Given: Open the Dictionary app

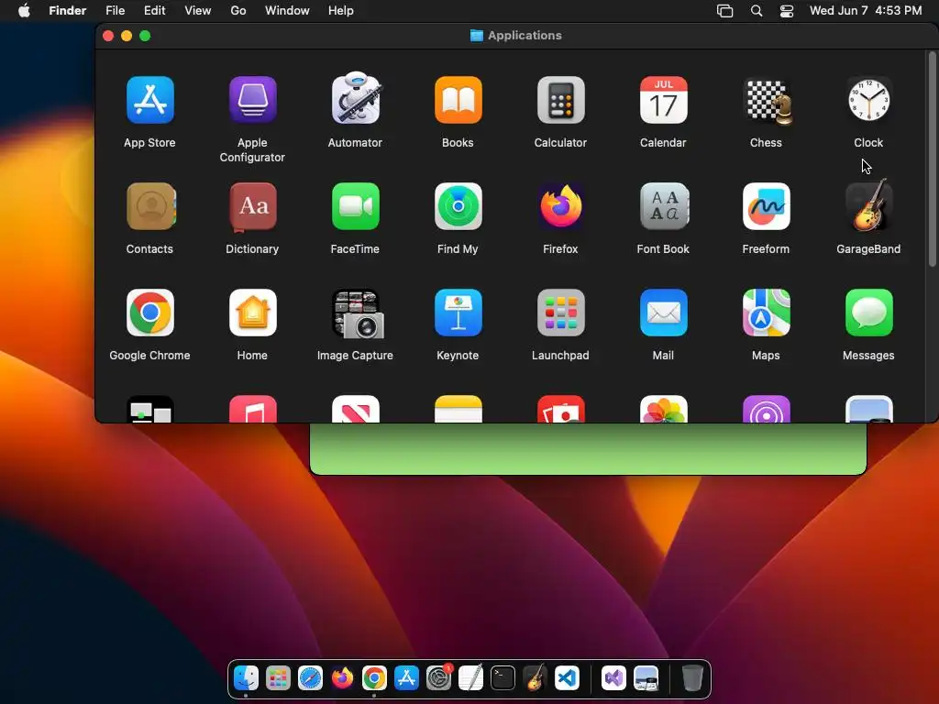Looking at the screenshot, I should click(x=253, y=207).
